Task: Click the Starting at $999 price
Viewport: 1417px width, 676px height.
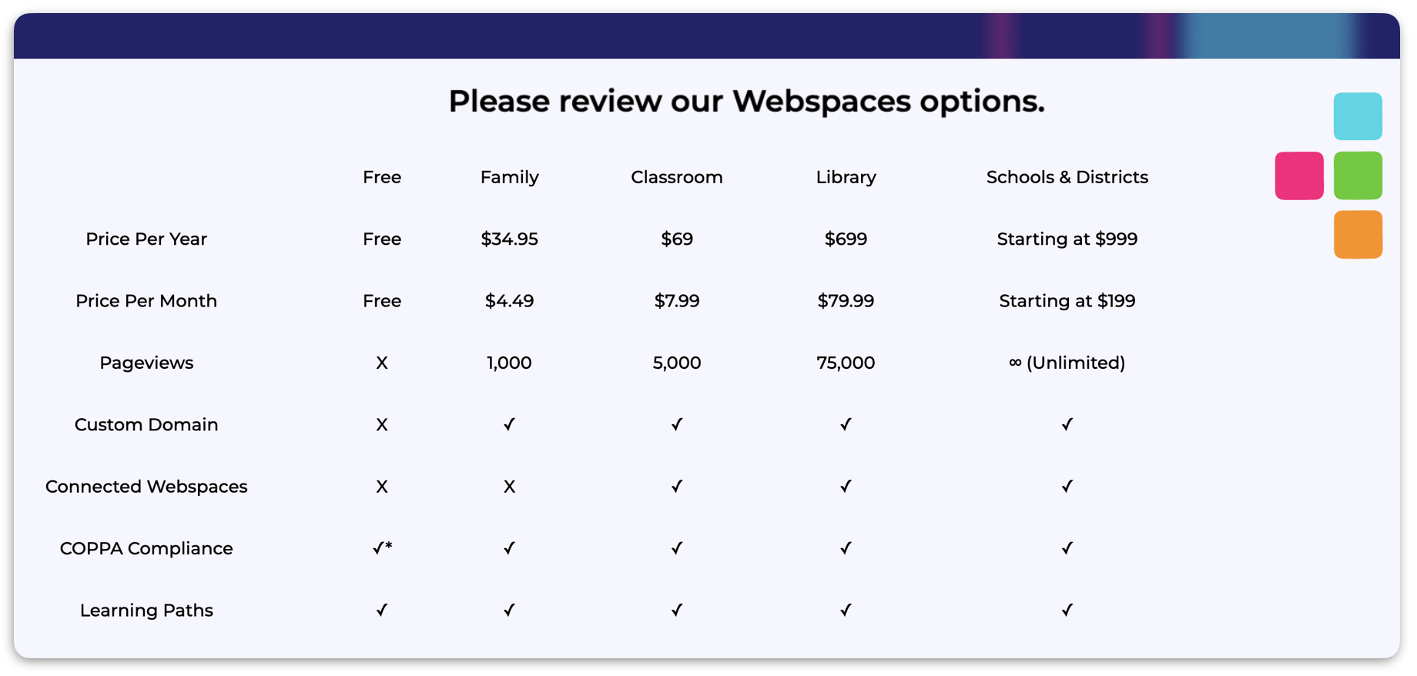Action: 1067,239
